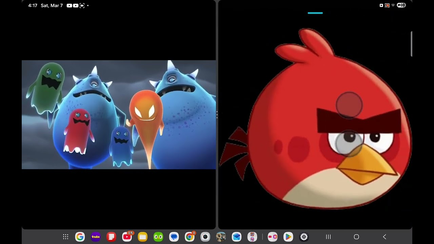This screenshot has width=434, height=244.
Task: Tap the battery indicator in status bar
Action: 401,5
